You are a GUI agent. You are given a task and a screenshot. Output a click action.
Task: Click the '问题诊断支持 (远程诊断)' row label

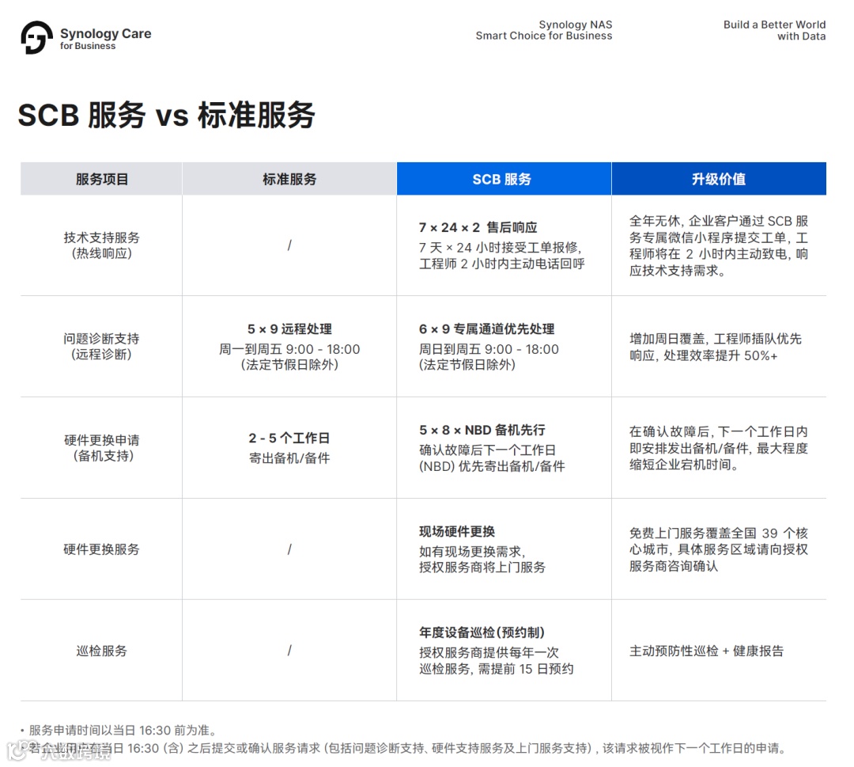(x=101, y=346)
